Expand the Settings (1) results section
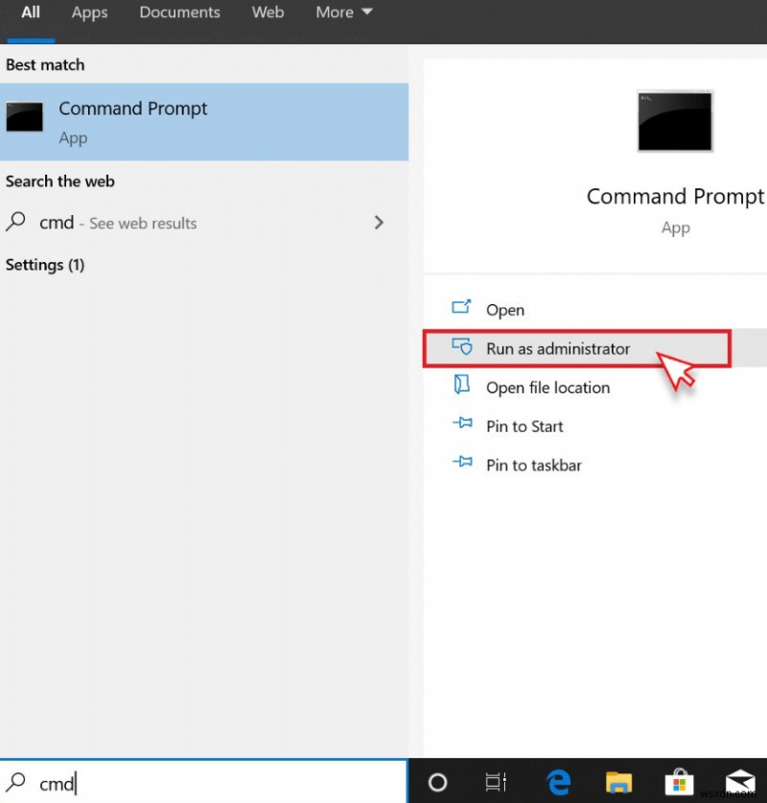 [x=45, y=265]
